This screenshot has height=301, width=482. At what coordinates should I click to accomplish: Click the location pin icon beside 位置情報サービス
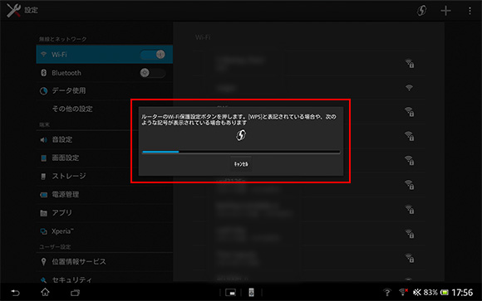[x=44, y=262]
